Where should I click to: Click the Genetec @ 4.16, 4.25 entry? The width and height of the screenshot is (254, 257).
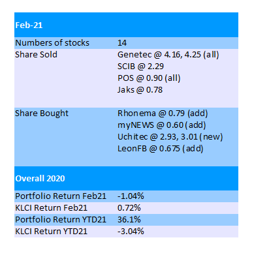pos(168,55)
